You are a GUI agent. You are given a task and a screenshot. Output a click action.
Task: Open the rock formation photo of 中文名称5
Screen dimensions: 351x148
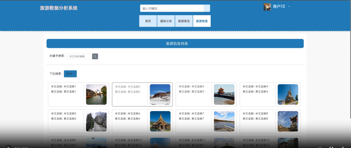coord(96,121)
